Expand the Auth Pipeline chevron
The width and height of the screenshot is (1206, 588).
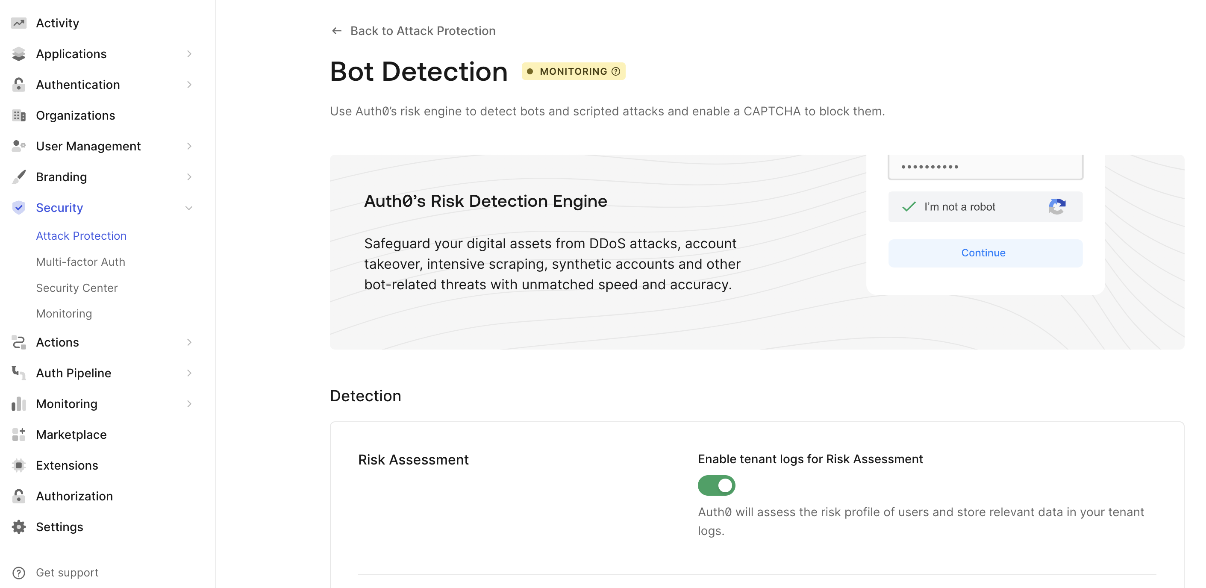(189, 373)
